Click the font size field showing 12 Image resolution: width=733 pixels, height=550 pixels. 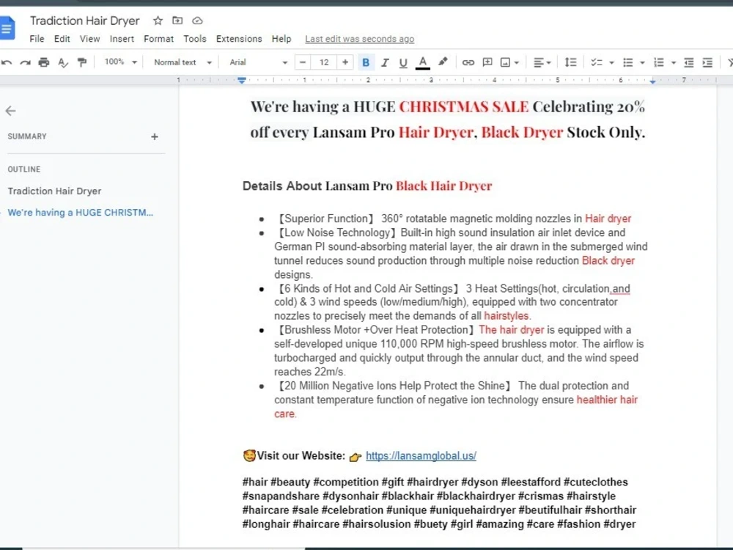324,62
